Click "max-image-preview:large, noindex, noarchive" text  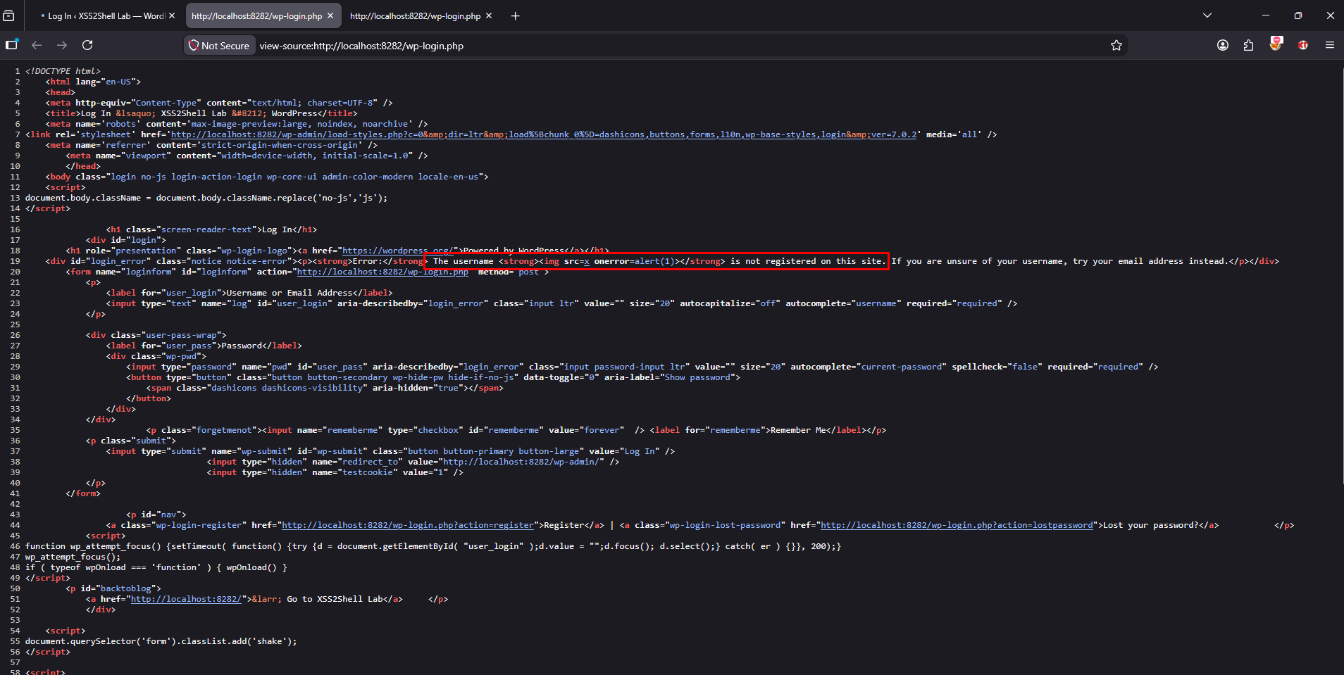coord(300,124)
